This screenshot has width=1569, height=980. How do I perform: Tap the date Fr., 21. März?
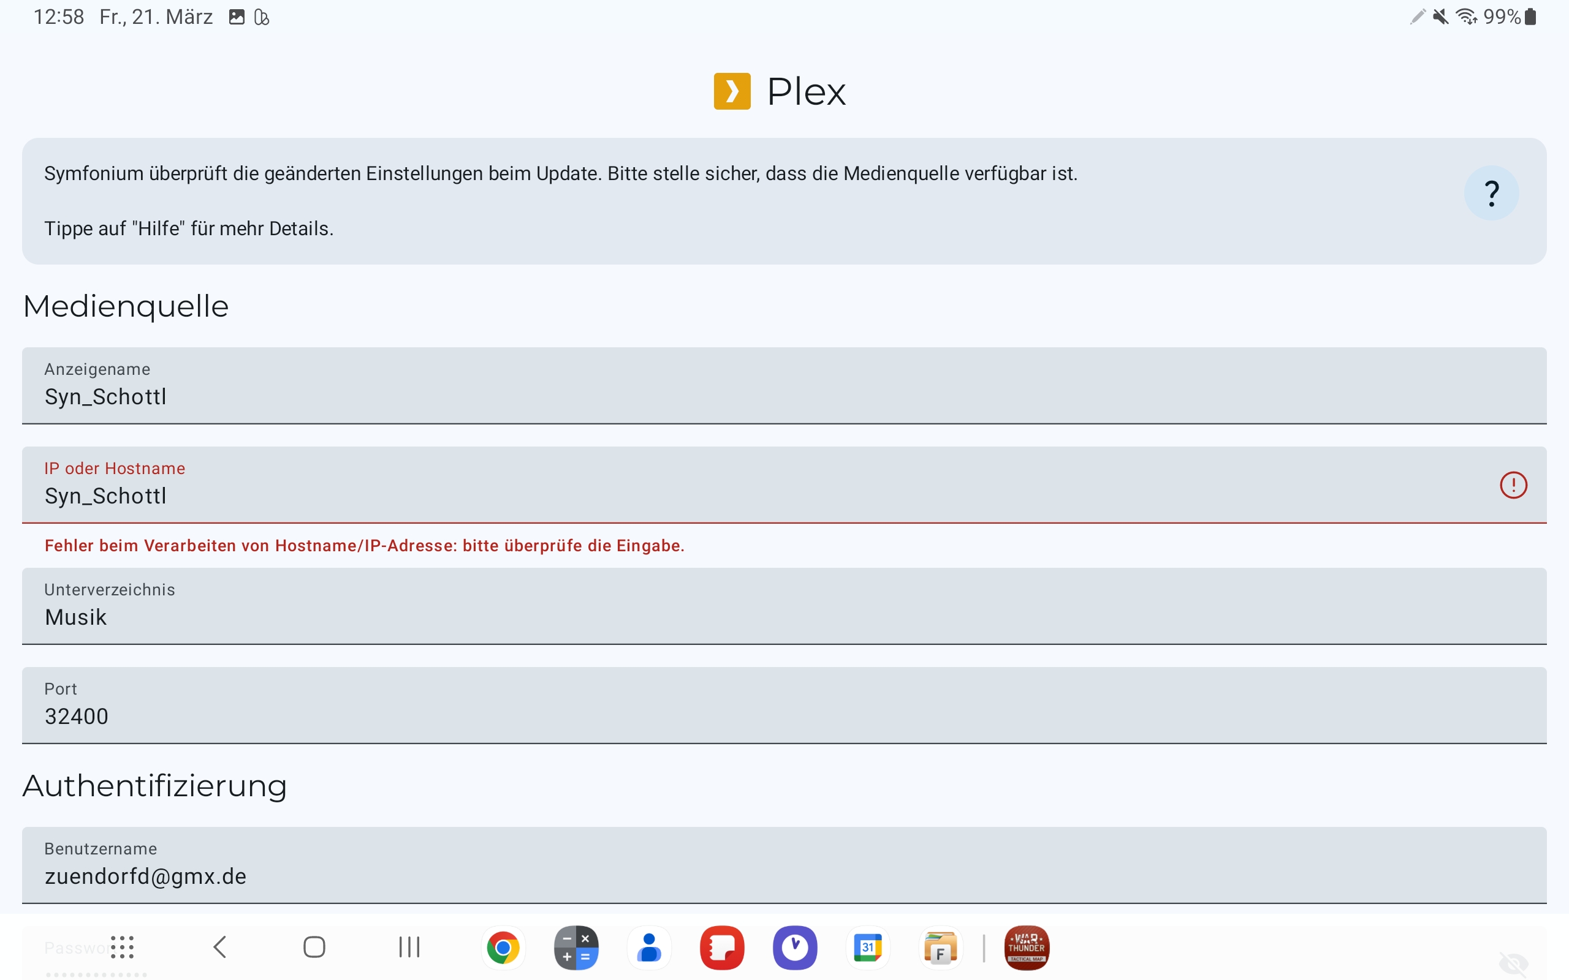156,17
